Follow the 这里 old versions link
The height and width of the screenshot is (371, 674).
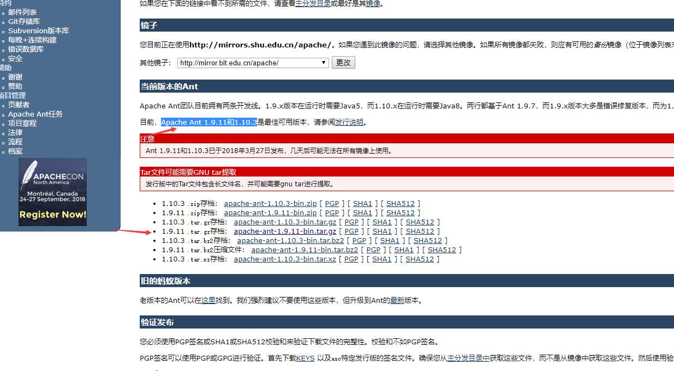pyautogui.click(x=208, y=300)
